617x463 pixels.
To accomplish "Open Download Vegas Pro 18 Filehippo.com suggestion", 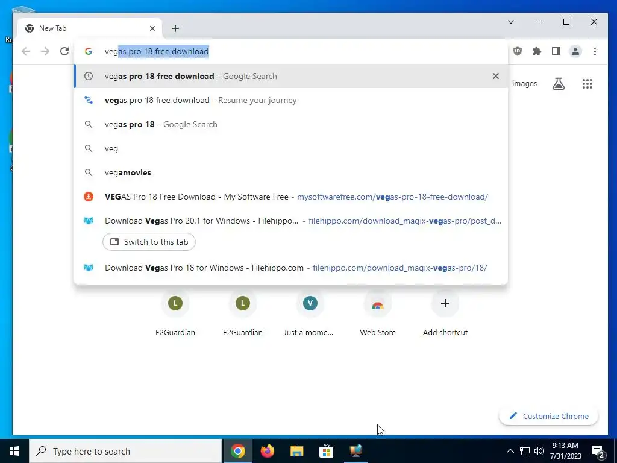I will click(291, 268).
